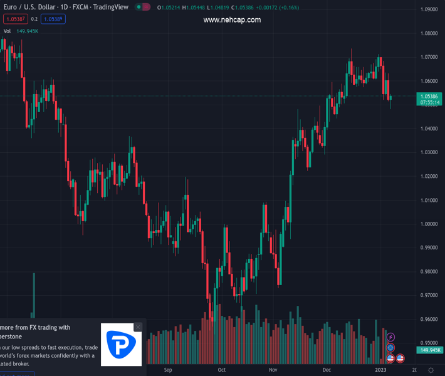
Task: Click the 149.945K volume label on axis
Action: click(429, 350)
